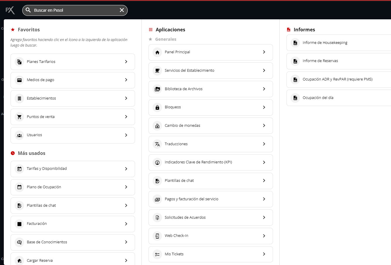The image size is (391, 265).
Task: Click the chevron next to Cambio de monedas
Action: point(264,126)
